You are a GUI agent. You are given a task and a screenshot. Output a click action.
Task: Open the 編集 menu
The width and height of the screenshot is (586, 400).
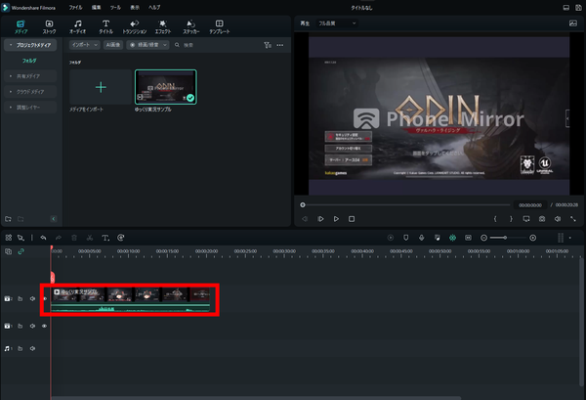96,8
